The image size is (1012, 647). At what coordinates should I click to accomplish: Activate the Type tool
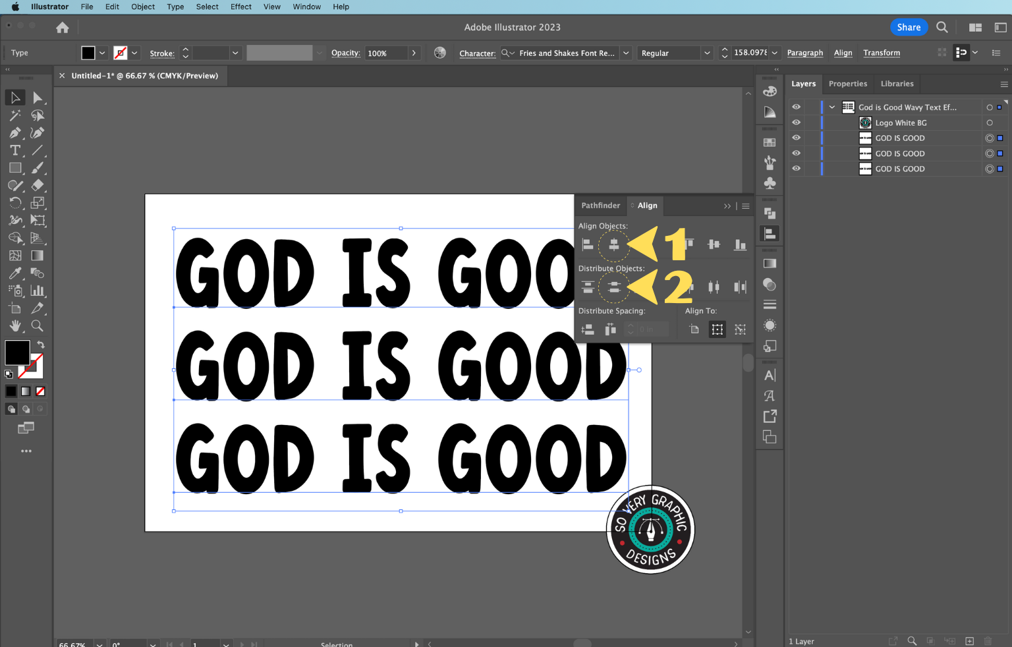(14, 150)
